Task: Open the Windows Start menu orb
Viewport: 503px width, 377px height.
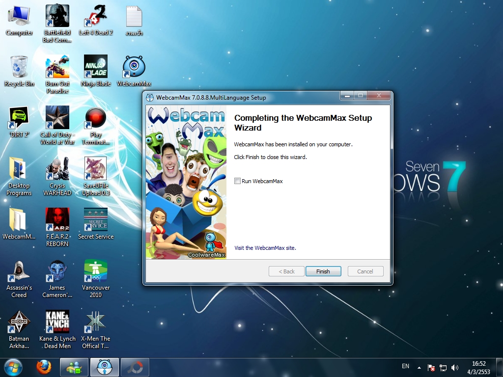Action: tap(13, 367)
